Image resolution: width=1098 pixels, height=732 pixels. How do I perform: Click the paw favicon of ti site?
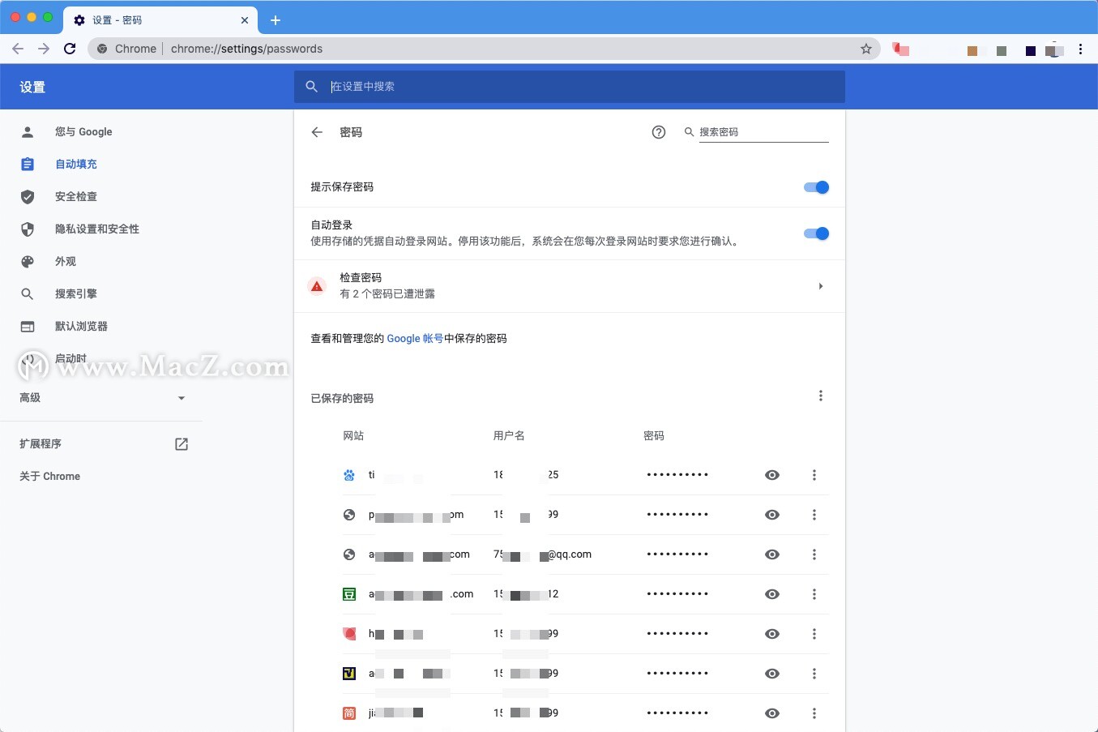tap(349, 475)
